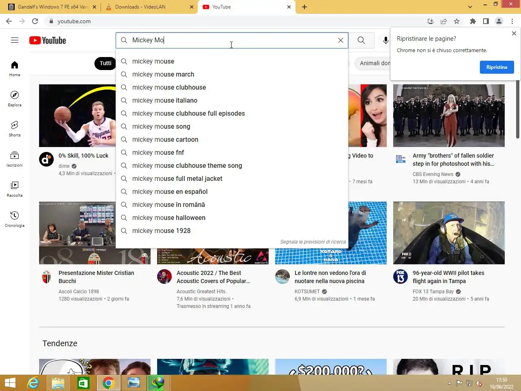Click the YouTube logo
The height and width of the screenshot is (391, 521).
(x=48, y=40)
